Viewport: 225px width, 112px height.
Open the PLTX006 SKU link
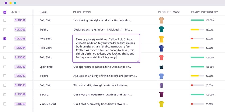pos(20,67)
